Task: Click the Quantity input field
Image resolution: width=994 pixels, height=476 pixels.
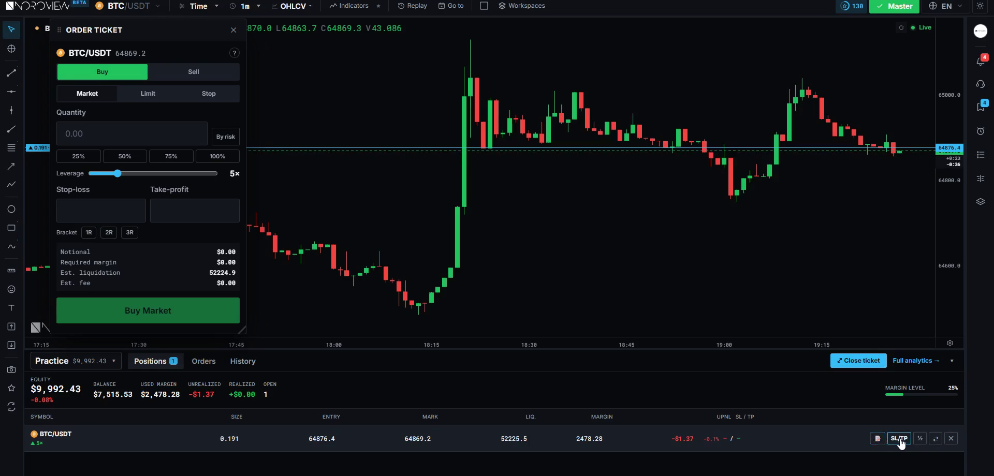Action: (132, 133)
